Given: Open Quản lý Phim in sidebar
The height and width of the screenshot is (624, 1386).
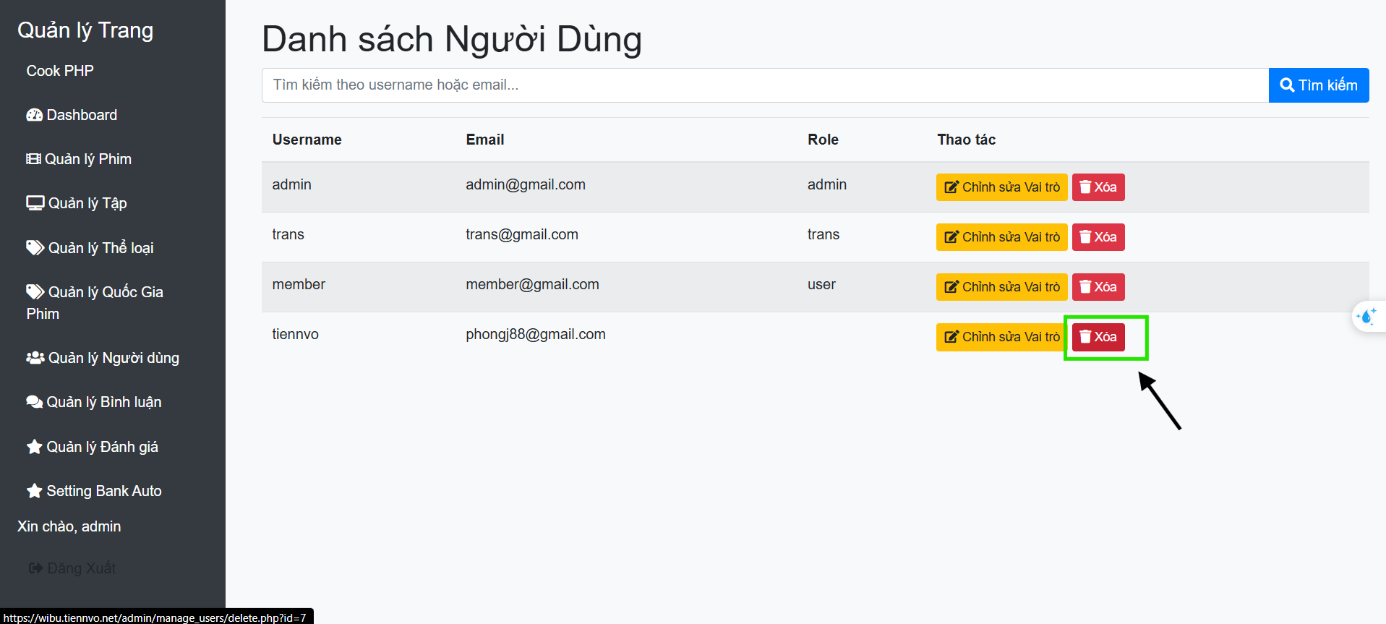Looking at the screenshot, I should pos(80,159).
